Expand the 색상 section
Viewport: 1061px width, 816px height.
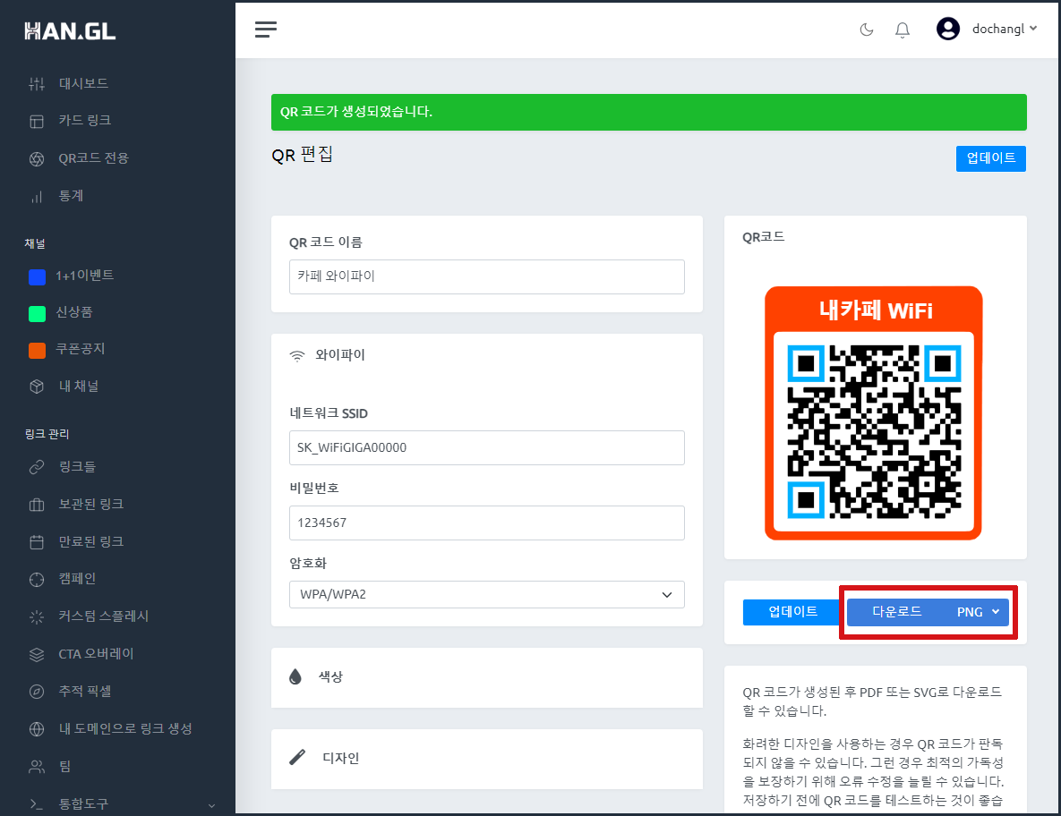click(486, 677)
